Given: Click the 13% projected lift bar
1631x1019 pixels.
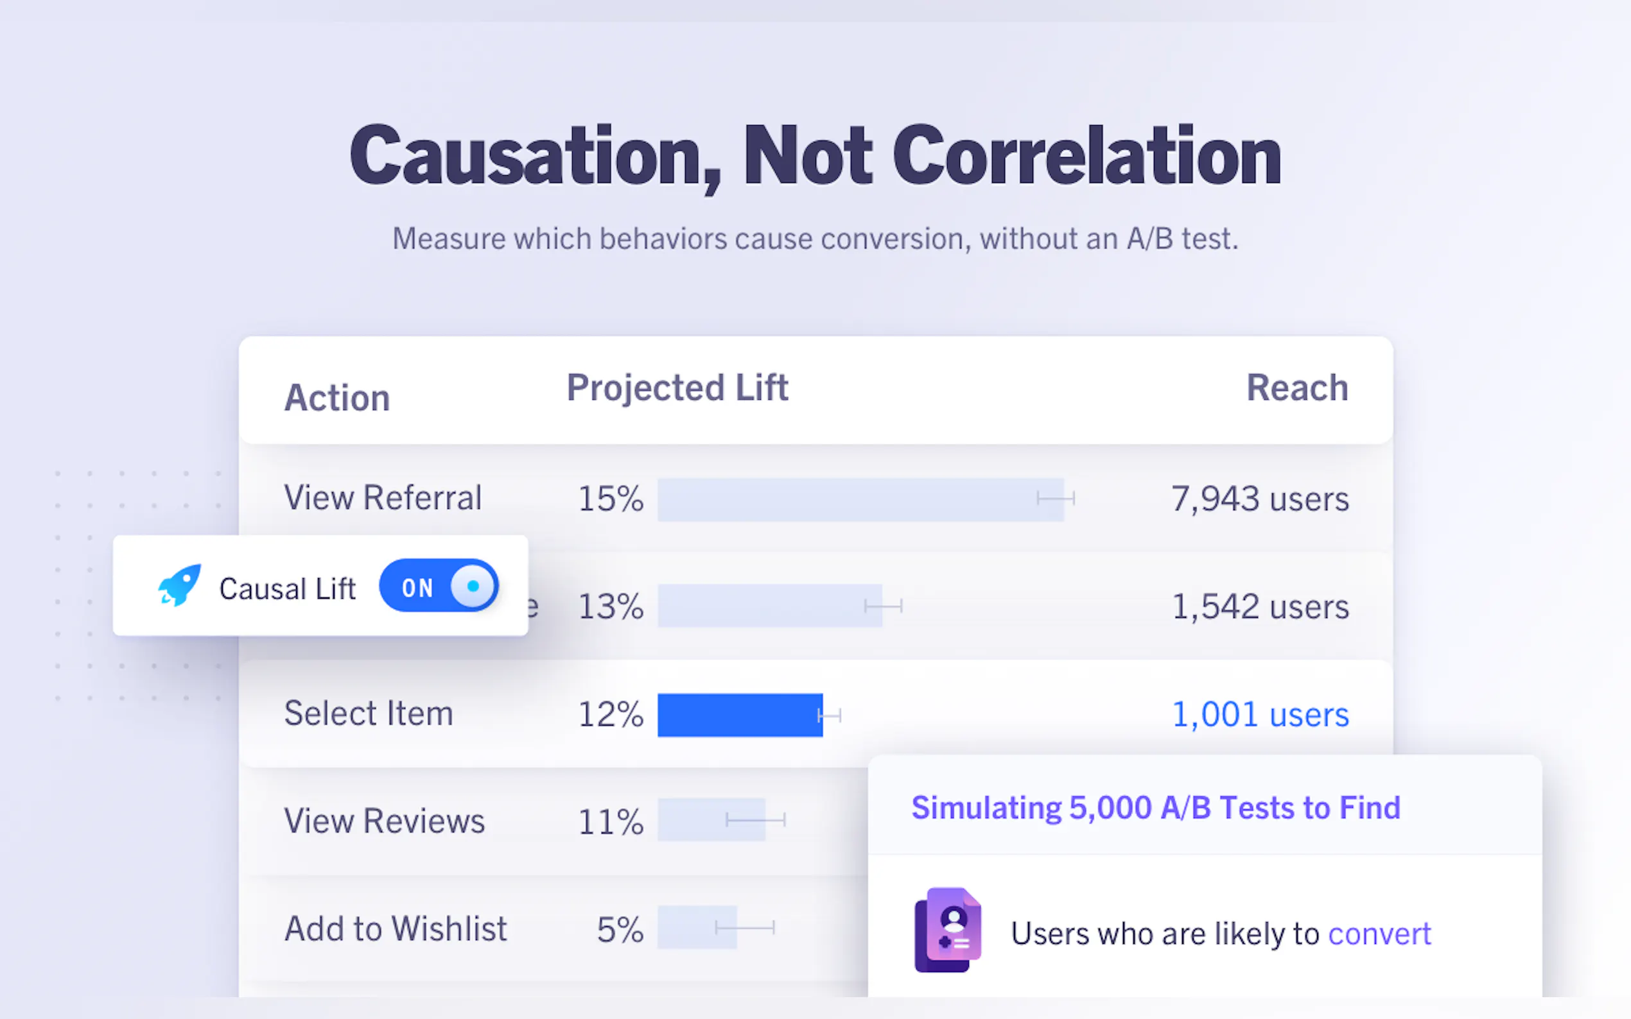Looking at the screenshot, I should (769, 606).
